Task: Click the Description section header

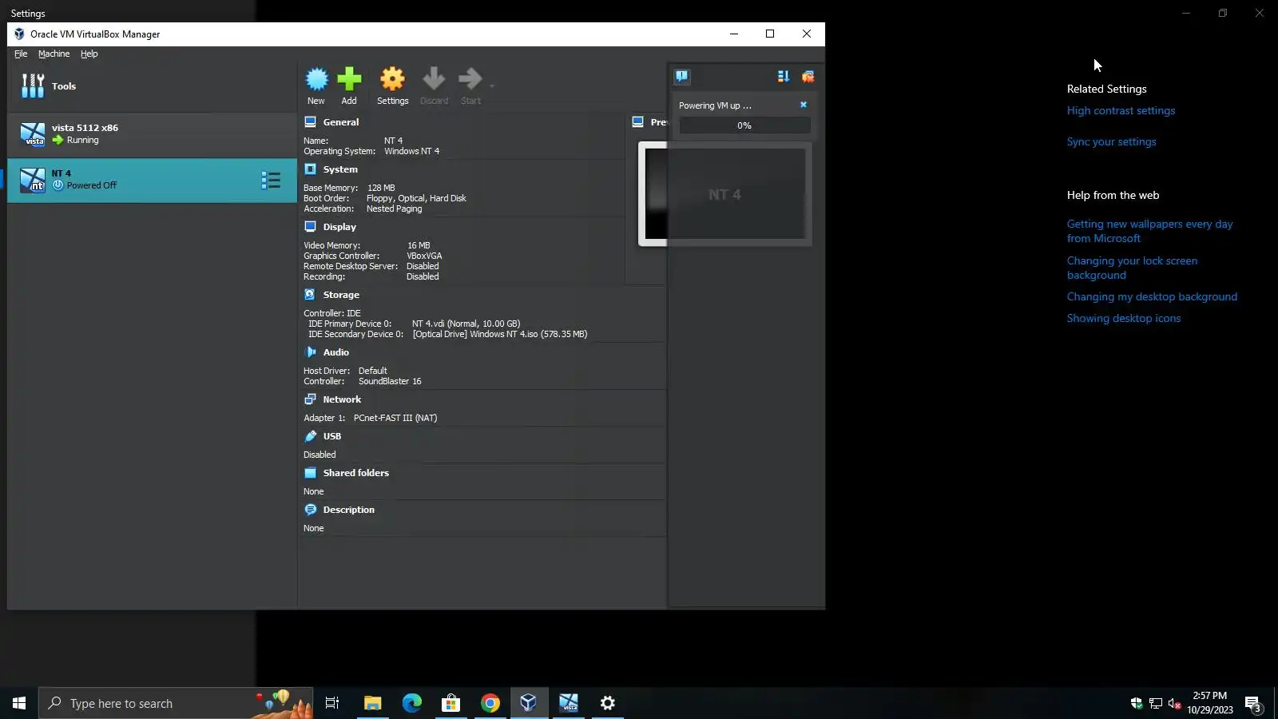Action: coord(348,510)
